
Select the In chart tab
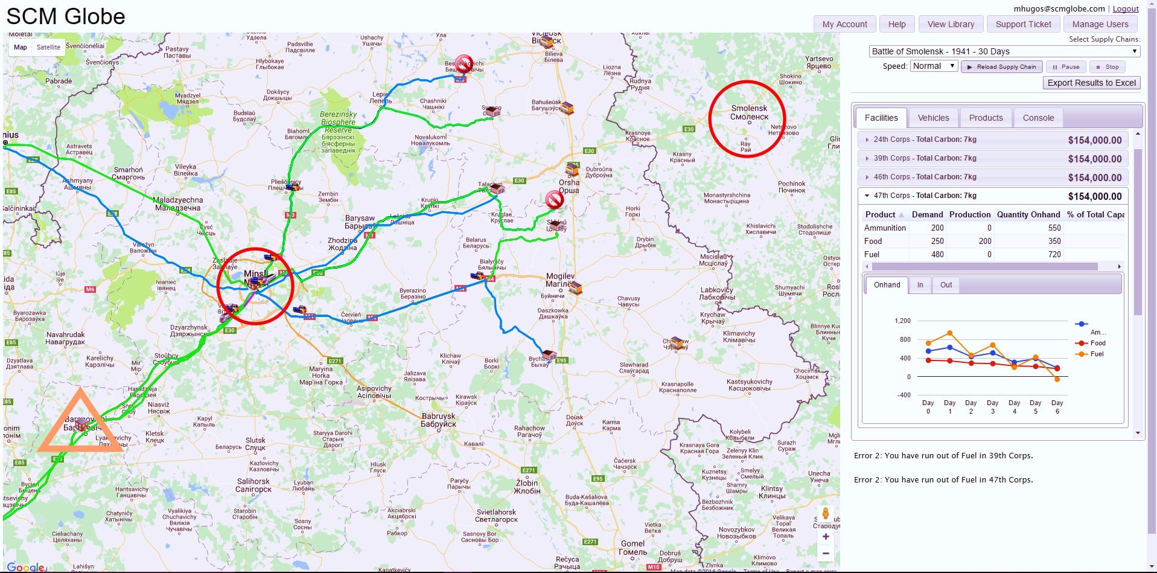(920, 285)
